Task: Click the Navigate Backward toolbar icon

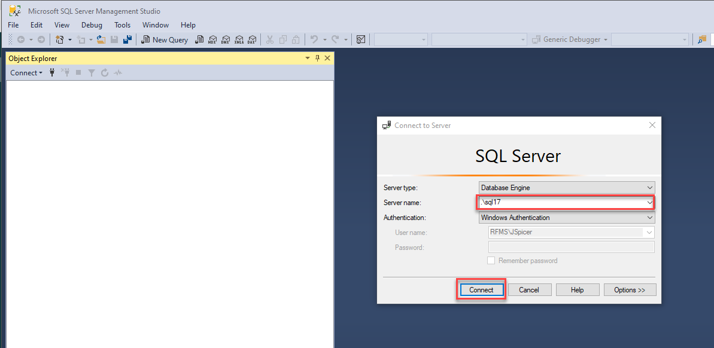Action: click(20, 39)
